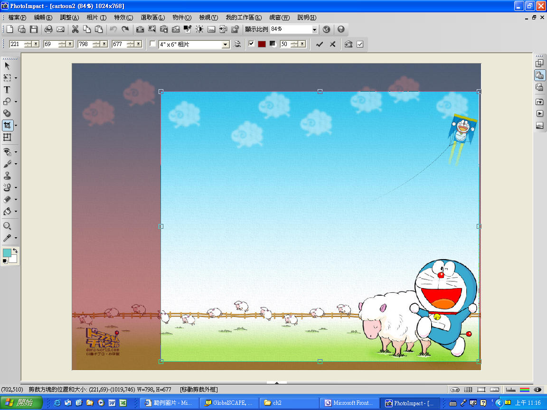Select the Zoom magnifier tool
Image resolution: width=547 pixels, height=410 pixels.
[x=7, y=226]
